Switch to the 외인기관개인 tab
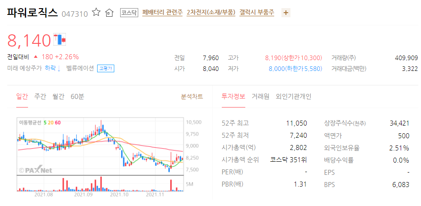421x206 pixels. 294,96
